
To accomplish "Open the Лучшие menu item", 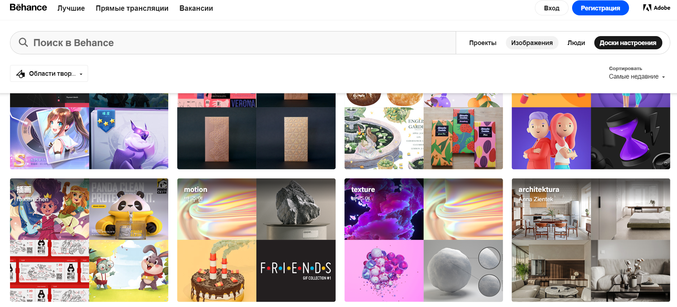I will point(71,8).
